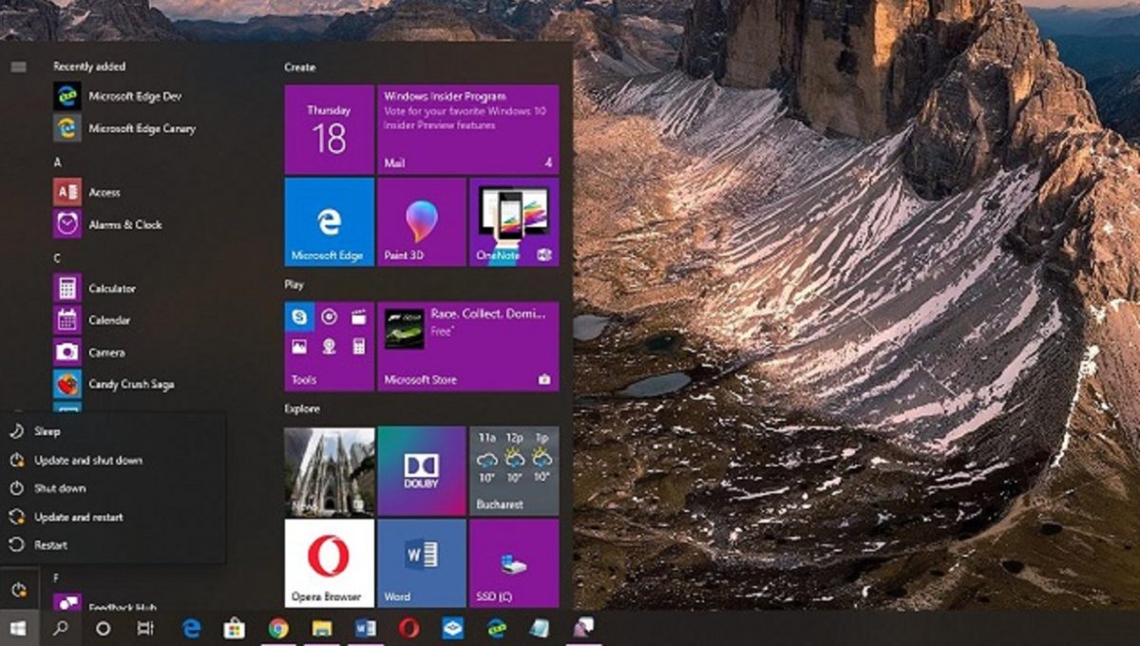Click the Recently added heading
The image size is (1140, 646).
89,66
